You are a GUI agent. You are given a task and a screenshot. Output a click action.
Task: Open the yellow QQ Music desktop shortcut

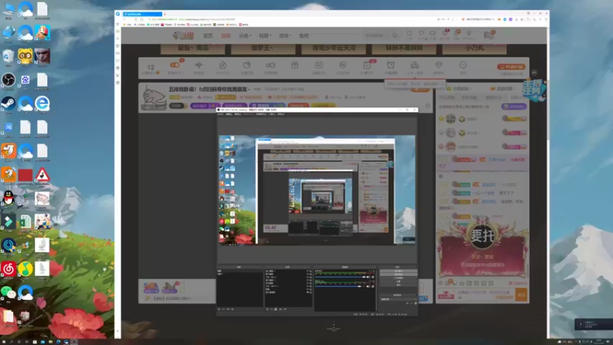pyautogui.click(x=25, y=269)
